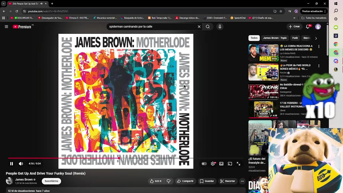This screenshot has height=193, width=343.
Task: Open a new browser tab
Action: [52, 4]
